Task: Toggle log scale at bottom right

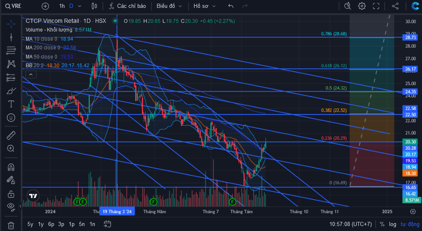Action: pos(392,224)
